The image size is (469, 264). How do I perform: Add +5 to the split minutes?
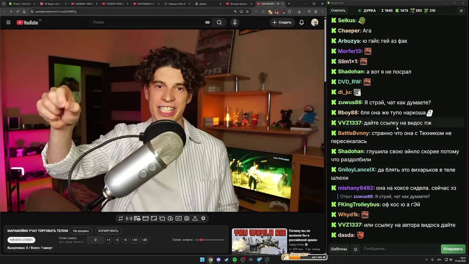pos(125,240)
